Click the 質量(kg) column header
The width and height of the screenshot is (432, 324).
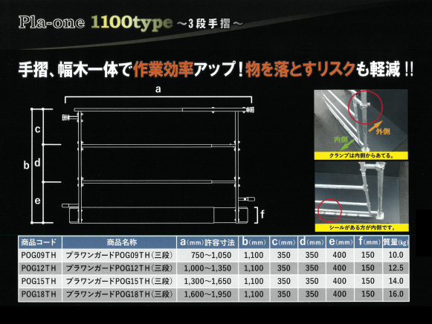pos(396,242)
